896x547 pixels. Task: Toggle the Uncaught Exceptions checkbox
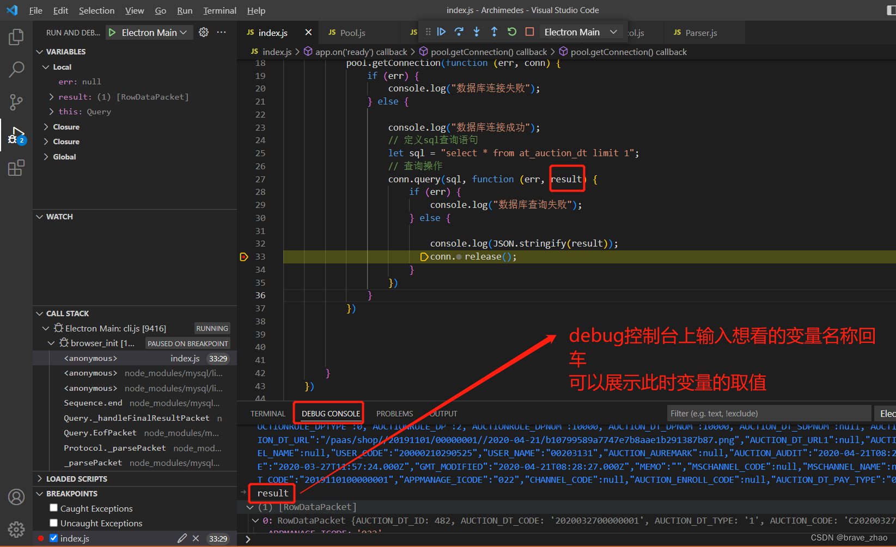pyautogui.click(x=53, y=523)
